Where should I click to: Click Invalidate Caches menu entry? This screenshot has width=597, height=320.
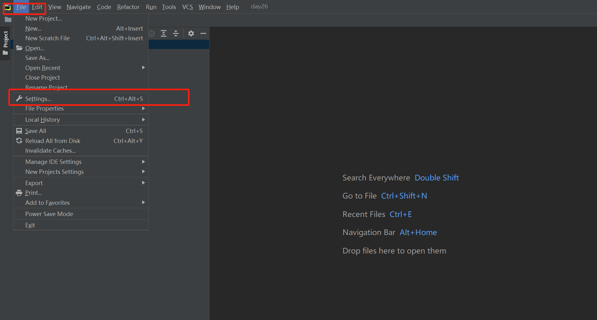tap(50, 150)
